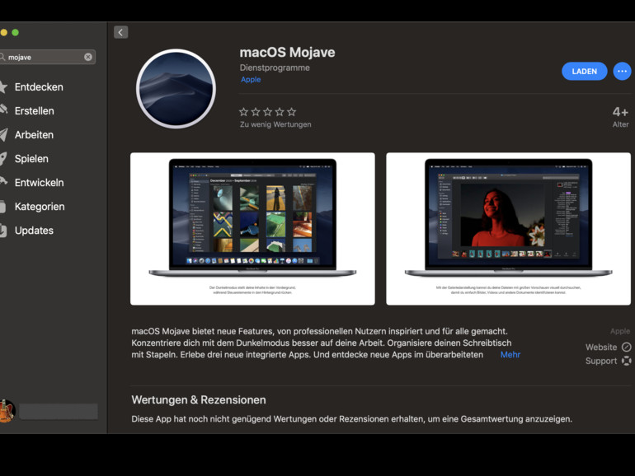This screenshot has height=476, width=635.
Task: Open the Website link
Action: pos(608,347)
